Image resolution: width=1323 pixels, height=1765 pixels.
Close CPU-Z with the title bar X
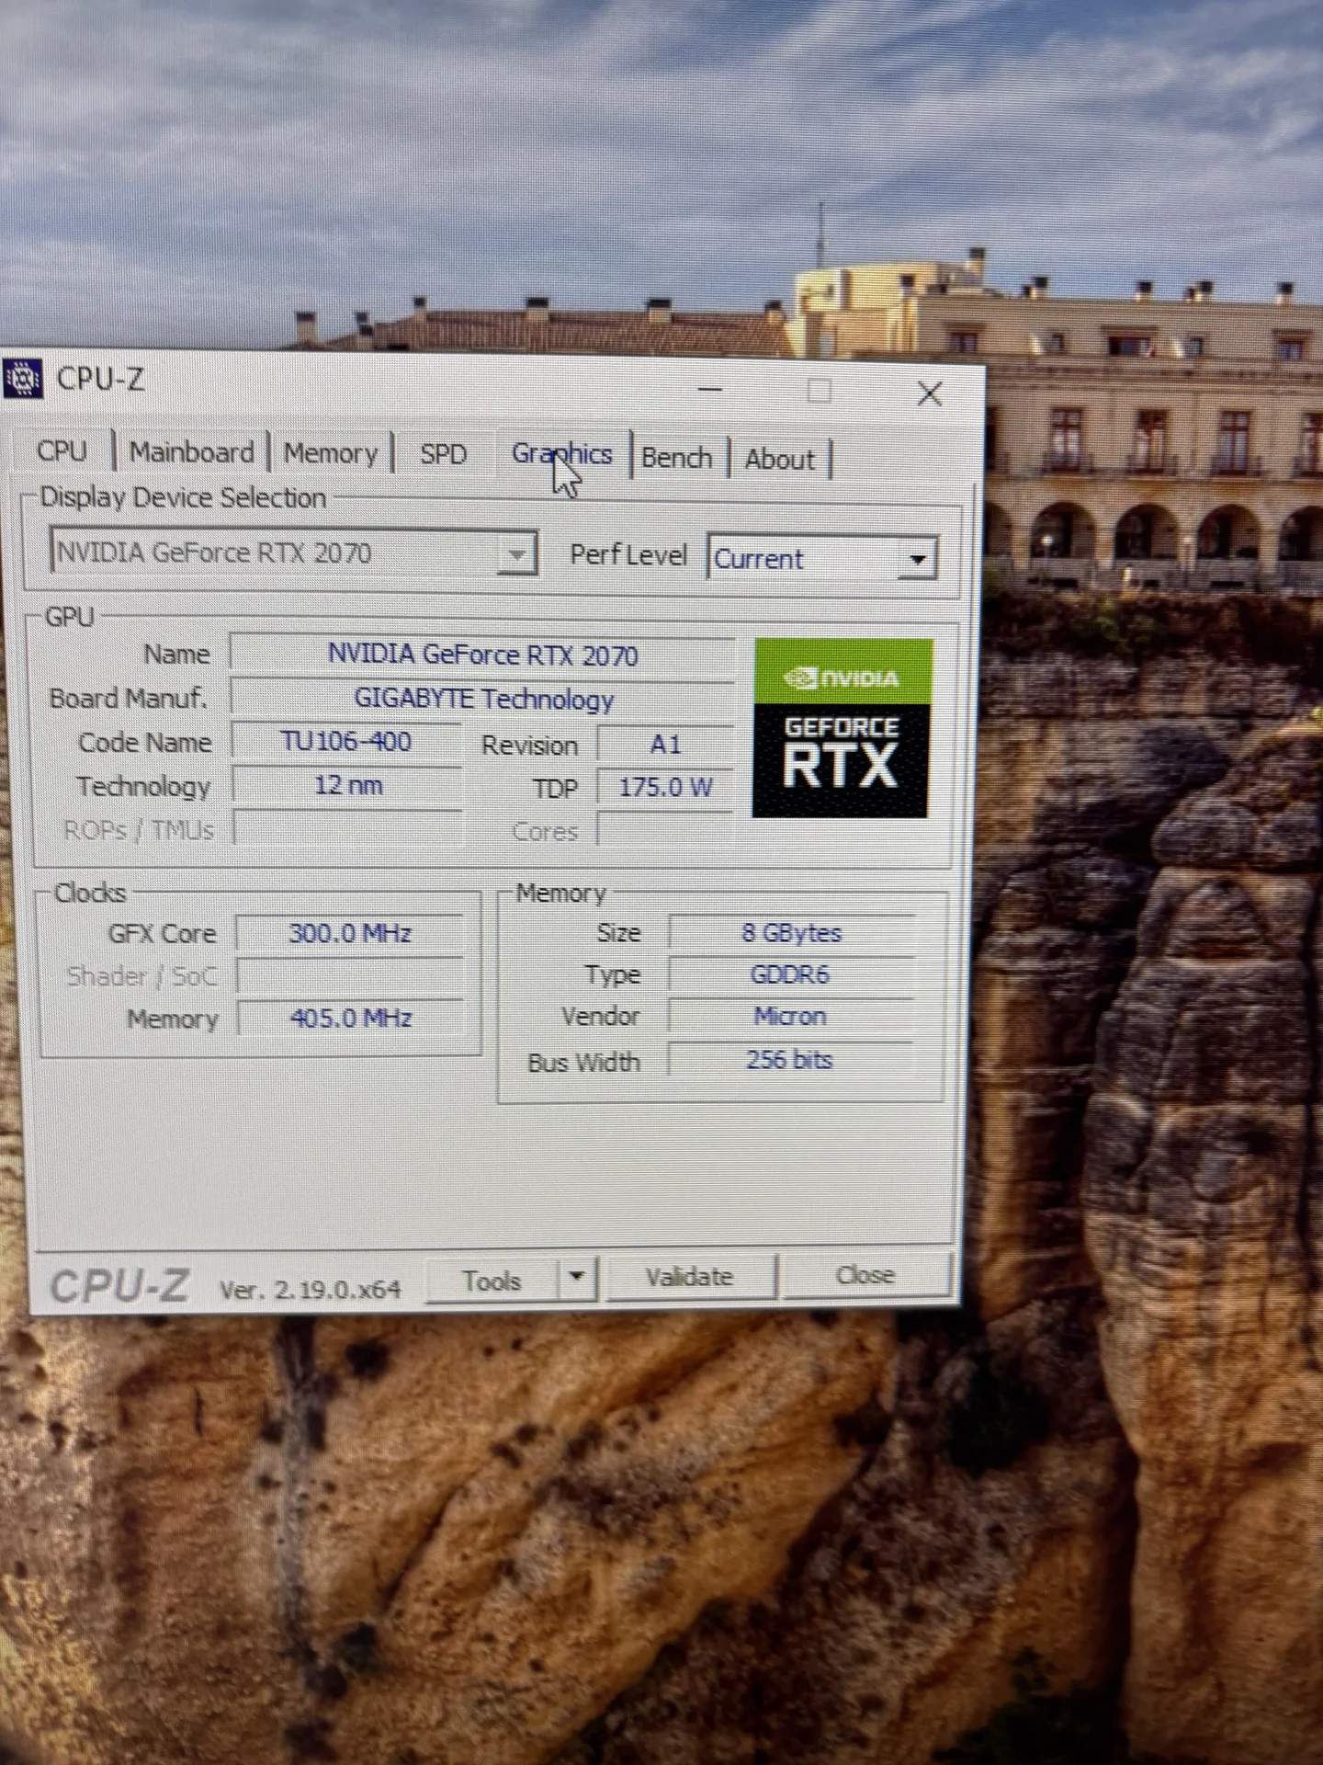coord(930,393)
